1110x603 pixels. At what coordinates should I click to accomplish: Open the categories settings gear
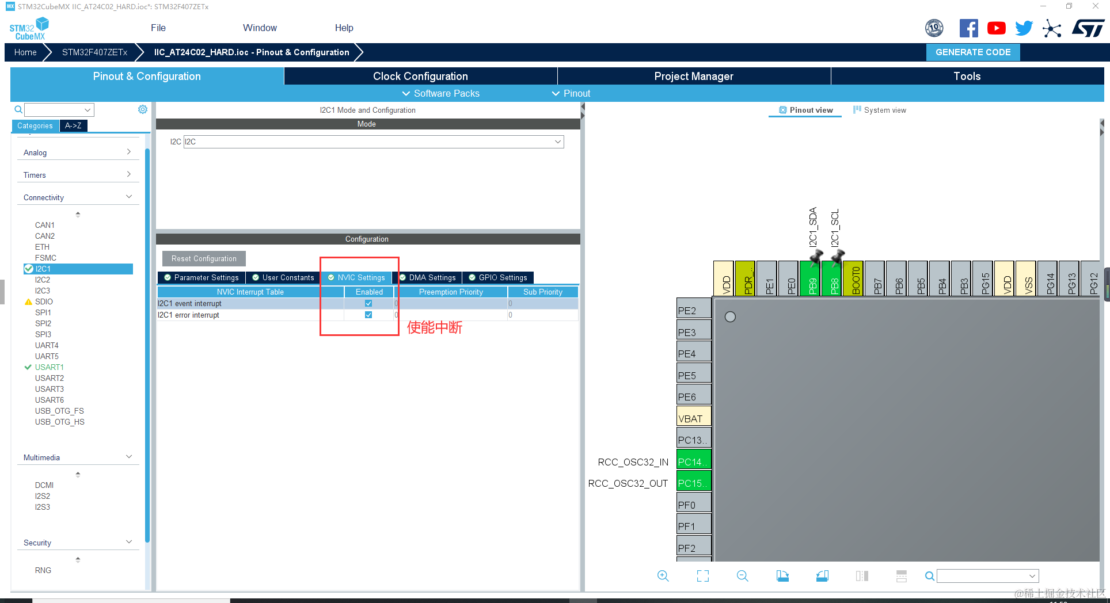[x=143, y=109]
